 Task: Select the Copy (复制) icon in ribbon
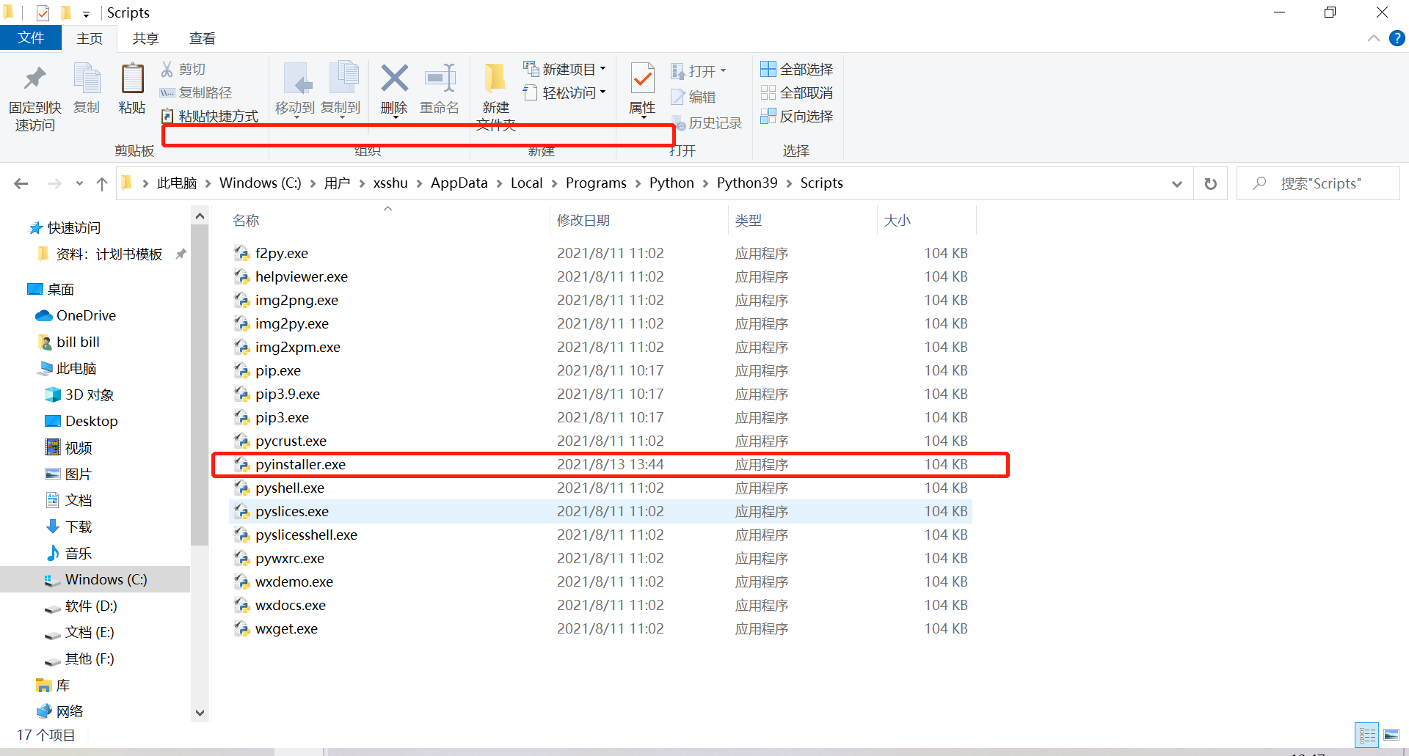click(86, 87)
